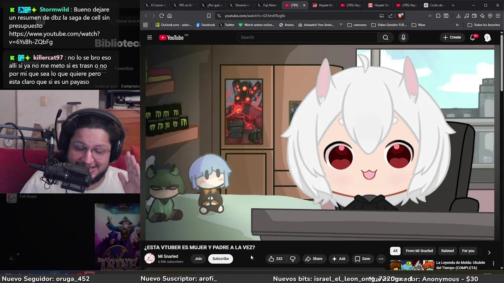The width and height of the screenshot is (504, 283).
Task: Switch to Costo de v tab
Action: coord(435,5)
